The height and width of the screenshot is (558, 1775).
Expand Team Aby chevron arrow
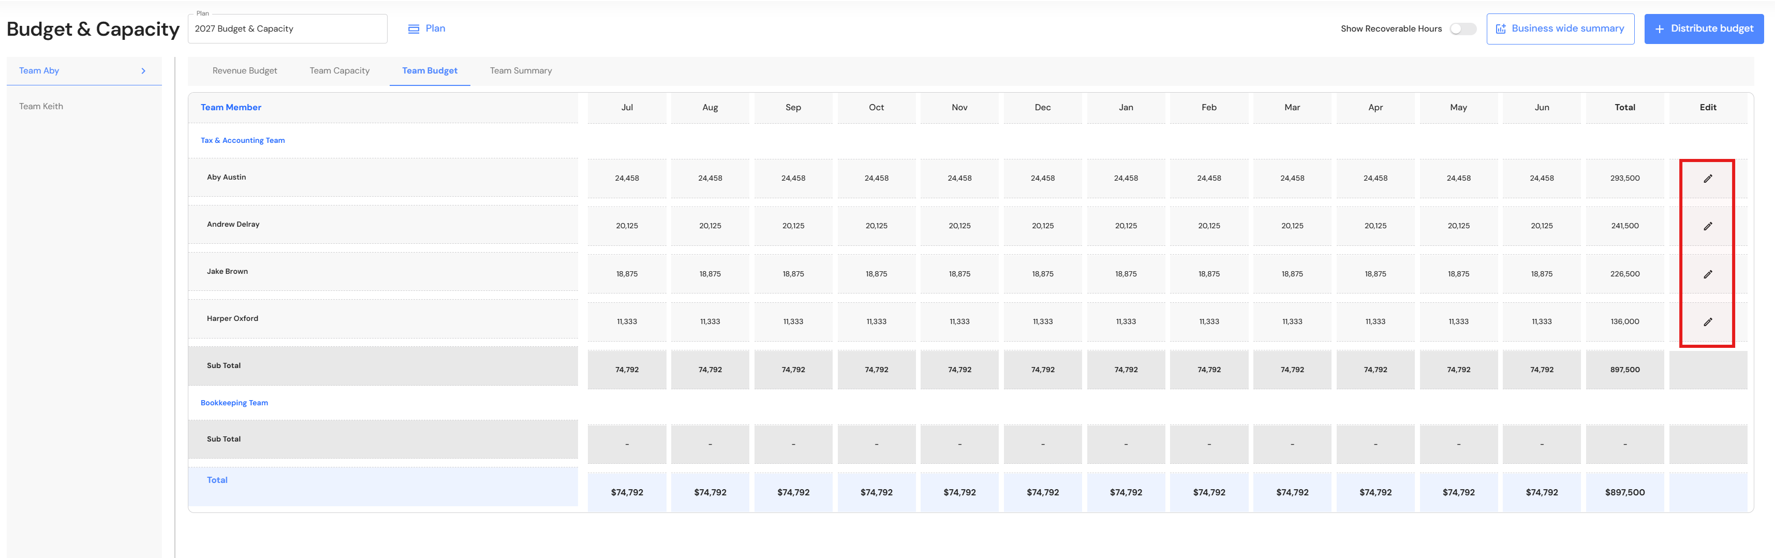[143, 71]
